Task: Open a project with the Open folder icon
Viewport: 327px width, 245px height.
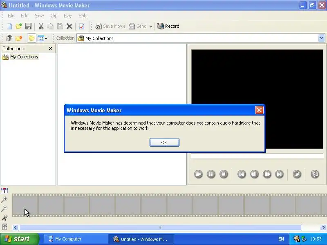Action: point(19,26)
